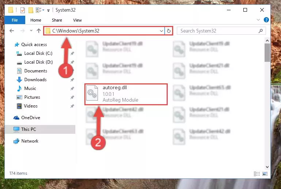Image resolution: width=281 pixels, height=189 pixels.
Task: Click the Network computer icon
Action: click(x=16, y=141)
